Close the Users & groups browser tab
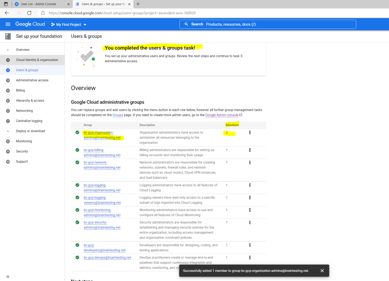Viewport: 389px width, 281px height. tap(129, 4)
